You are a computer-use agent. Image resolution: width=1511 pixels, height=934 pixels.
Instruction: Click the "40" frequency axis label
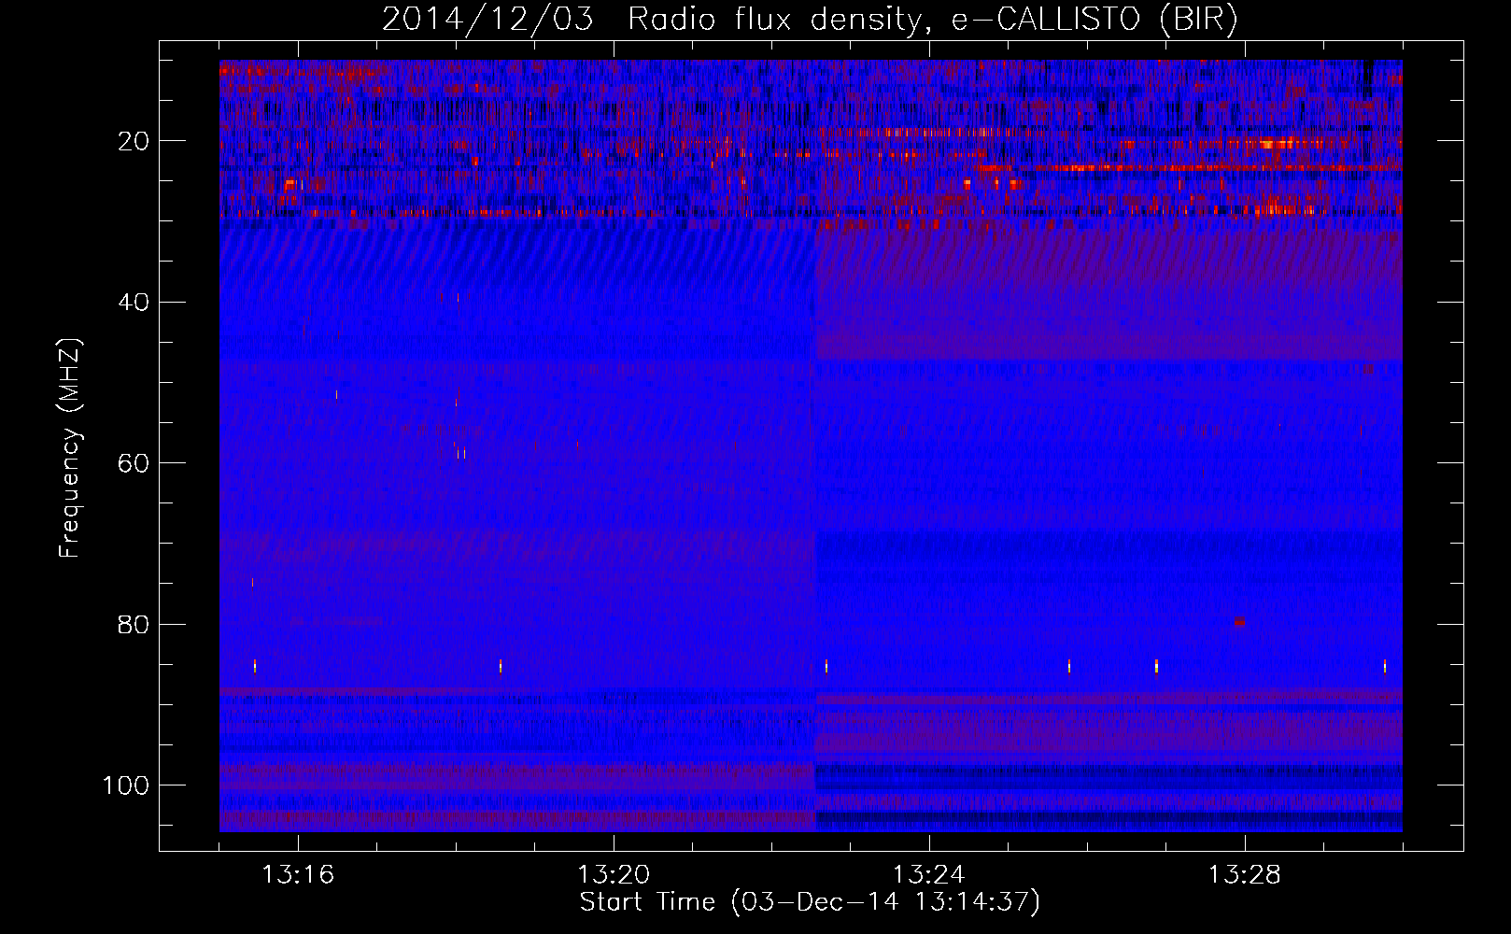pyautogui.click(x=134, y=303)
